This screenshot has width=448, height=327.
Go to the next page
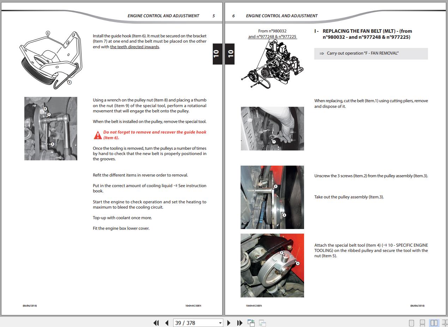click(x=229, y=323)
